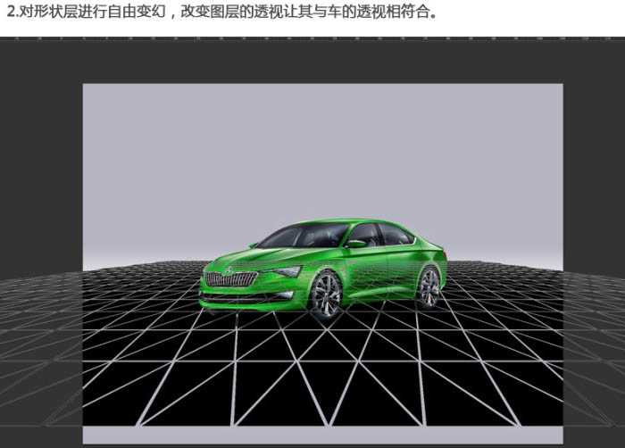The image size is (625, 448).
Task: Click the step 2 instruction text
Action: coord(221,13)
